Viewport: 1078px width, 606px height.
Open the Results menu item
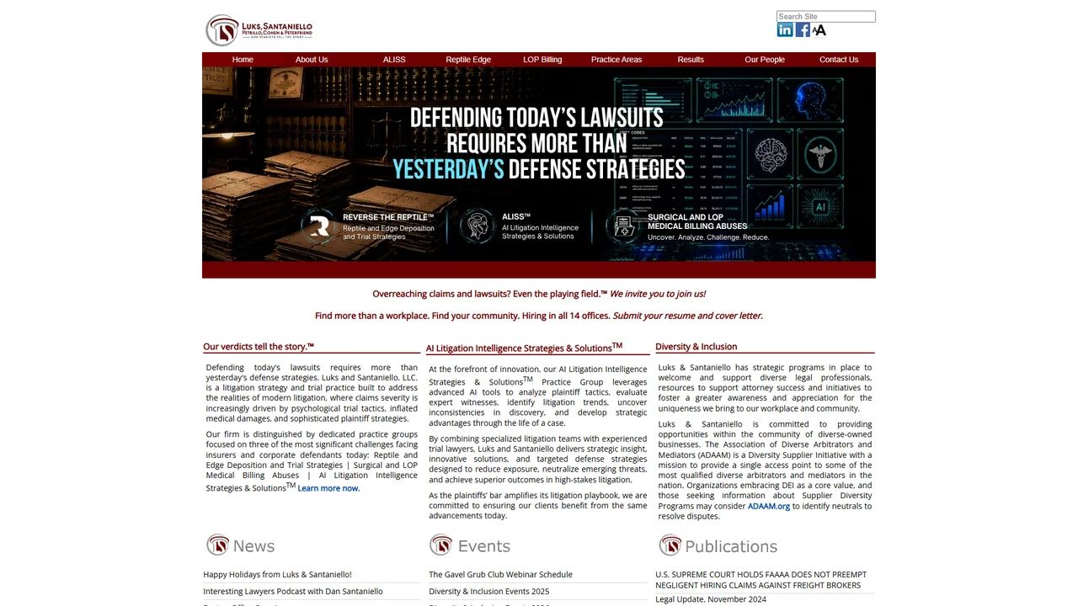(691, 60)
